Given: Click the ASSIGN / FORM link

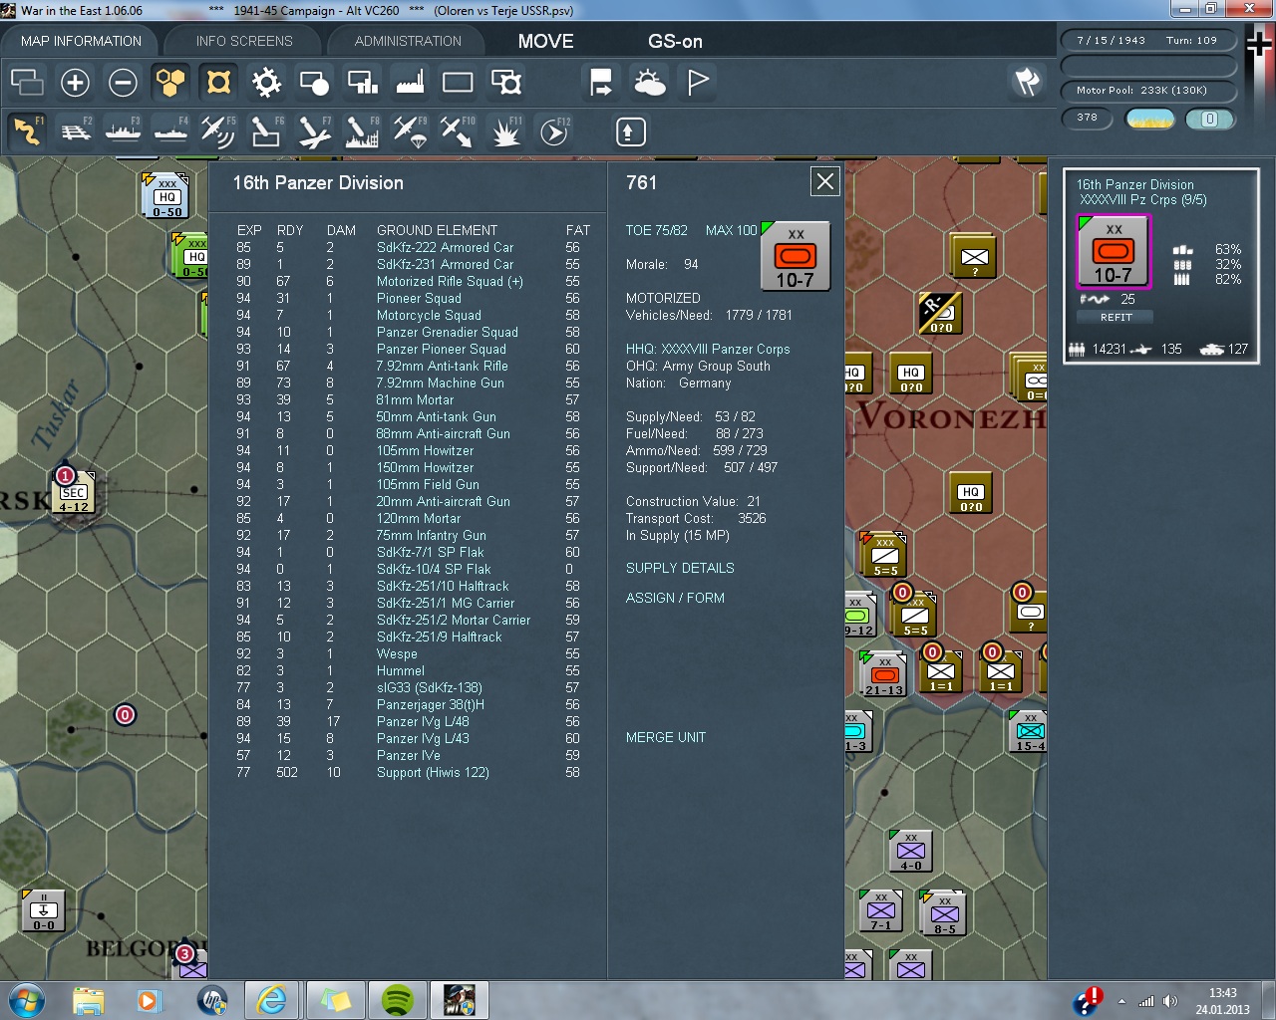Looking at the screenshot, I should point(675,598).
